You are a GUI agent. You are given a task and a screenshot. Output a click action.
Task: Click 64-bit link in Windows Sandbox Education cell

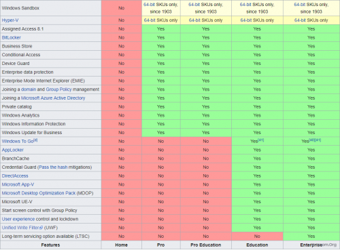245,5
